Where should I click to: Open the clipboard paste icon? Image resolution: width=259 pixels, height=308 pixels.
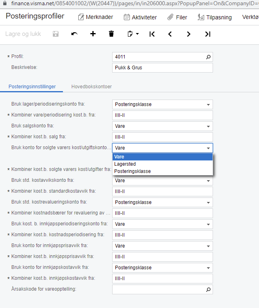pos(130,34)
